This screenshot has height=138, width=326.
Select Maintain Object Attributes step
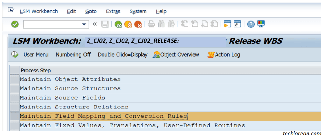click(x=170, y=79)
